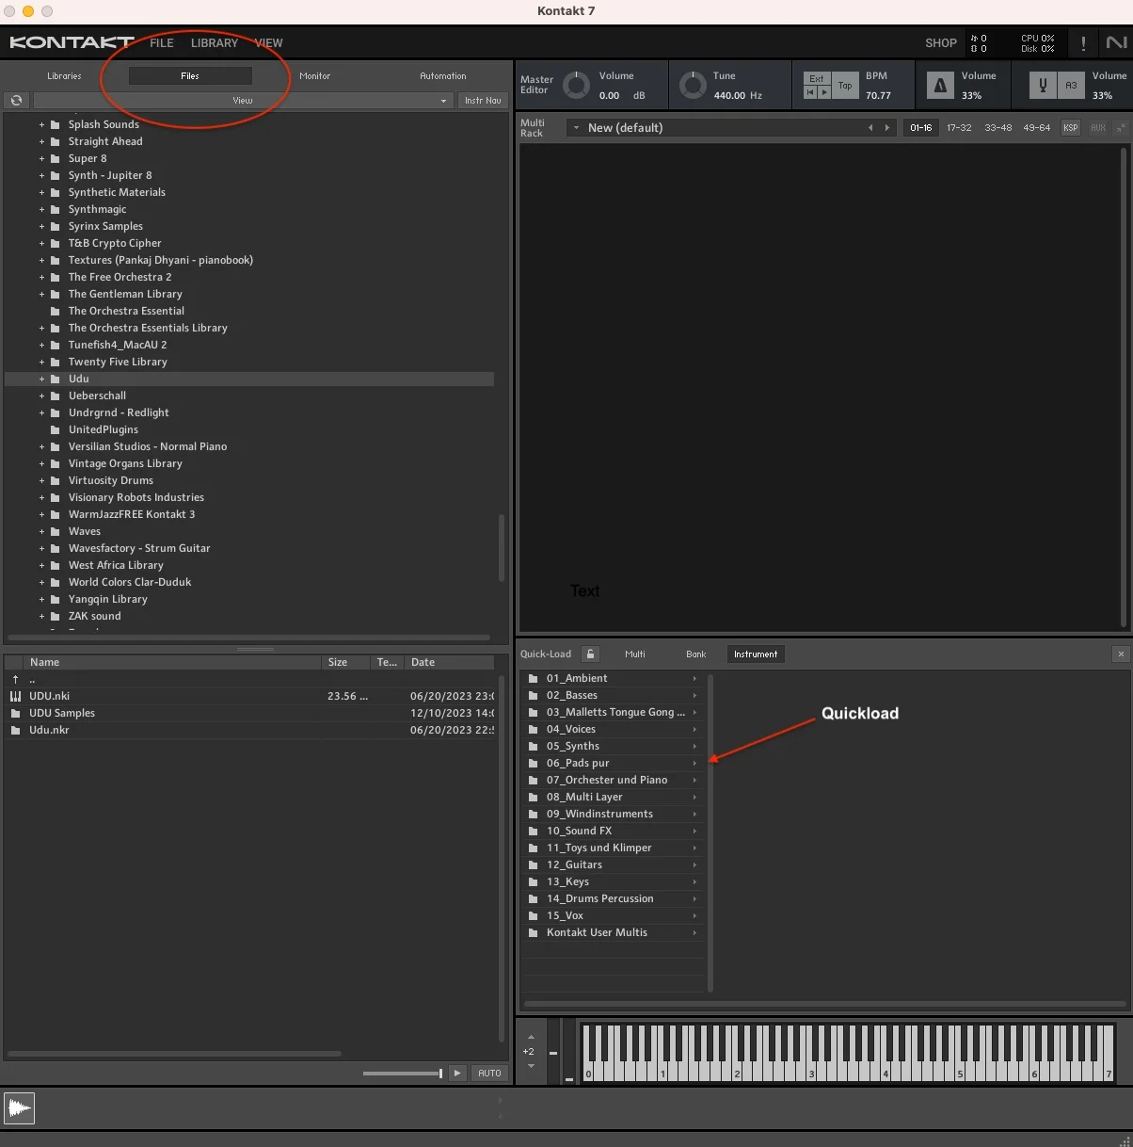Click the metronome icon
The width and height of the screenshot is (1133, 1147).
(940, 86)
